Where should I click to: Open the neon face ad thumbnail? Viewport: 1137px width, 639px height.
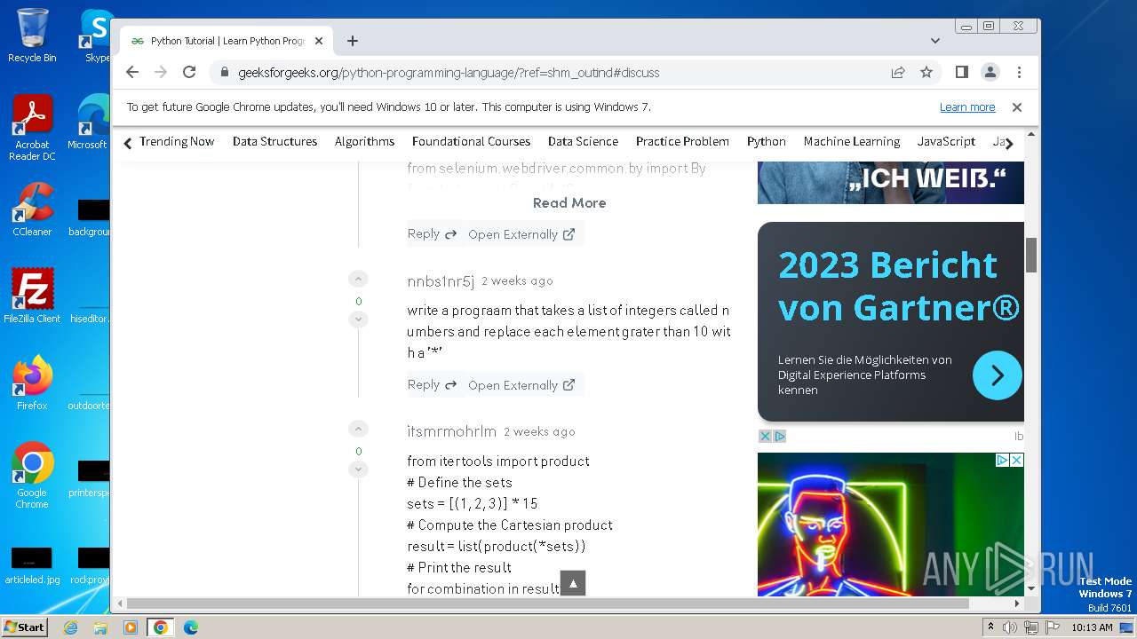pyautogui.click(x=890, y=524)
